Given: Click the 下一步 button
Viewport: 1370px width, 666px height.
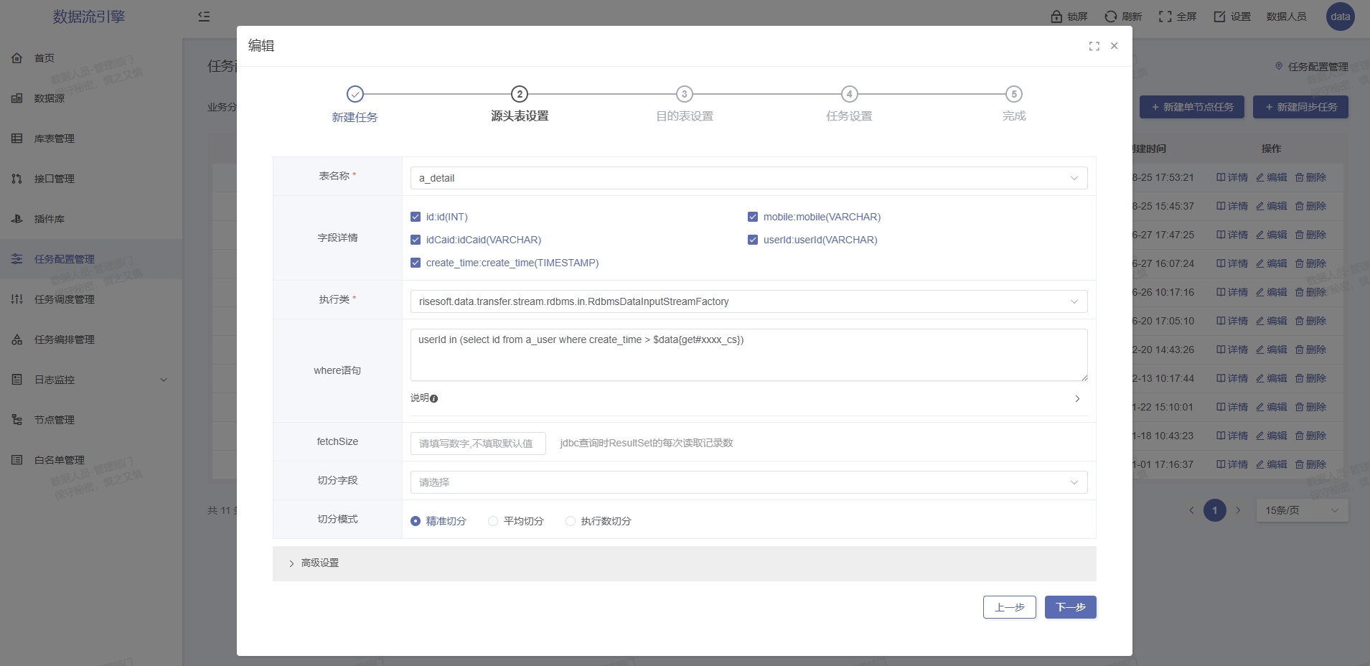Looking at the screenshot, I should pos(1070,607).
